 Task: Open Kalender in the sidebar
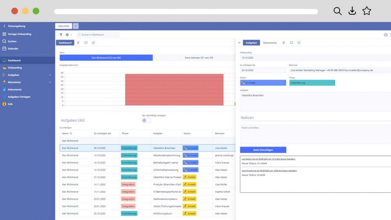13,49
